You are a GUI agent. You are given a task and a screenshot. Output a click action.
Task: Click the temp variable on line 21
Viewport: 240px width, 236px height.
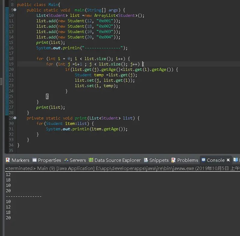click(x=99, y=75)
